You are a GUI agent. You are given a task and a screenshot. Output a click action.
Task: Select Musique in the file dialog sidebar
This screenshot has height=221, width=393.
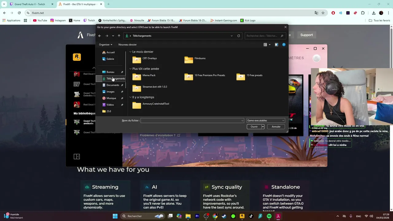[x=111, y=98]
